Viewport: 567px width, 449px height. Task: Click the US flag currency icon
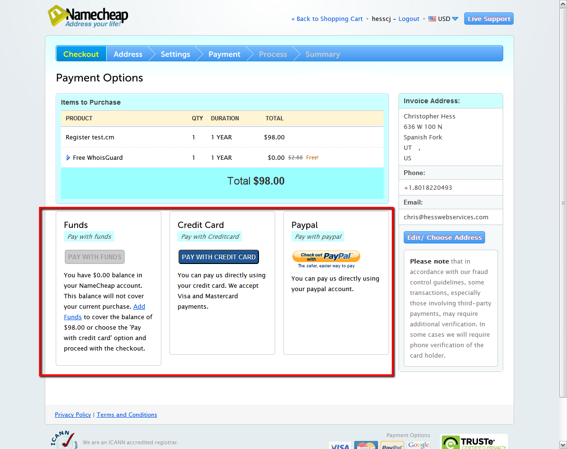(432, 19)
